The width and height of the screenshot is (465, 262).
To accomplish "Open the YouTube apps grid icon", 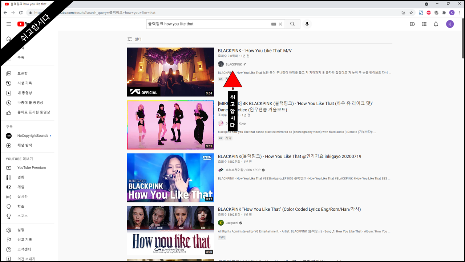I will pos(424,24).
